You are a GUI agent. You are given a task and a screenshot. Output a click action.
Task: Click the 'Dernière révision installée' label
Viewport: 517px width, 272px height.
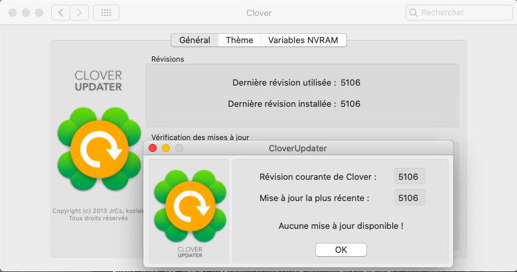pyautogui.click(x=282, y=104)
